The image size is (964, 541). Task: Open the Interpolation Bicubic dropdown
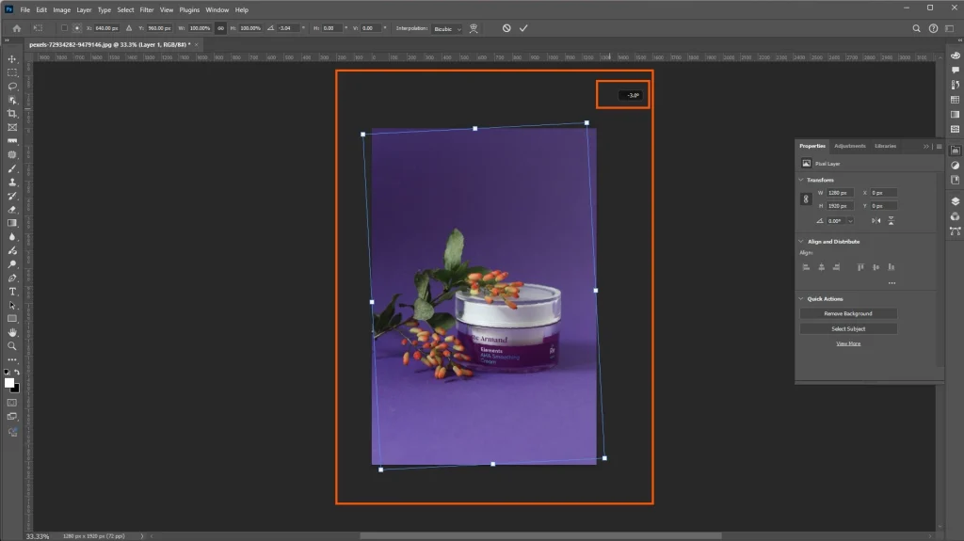coord(447,29)
